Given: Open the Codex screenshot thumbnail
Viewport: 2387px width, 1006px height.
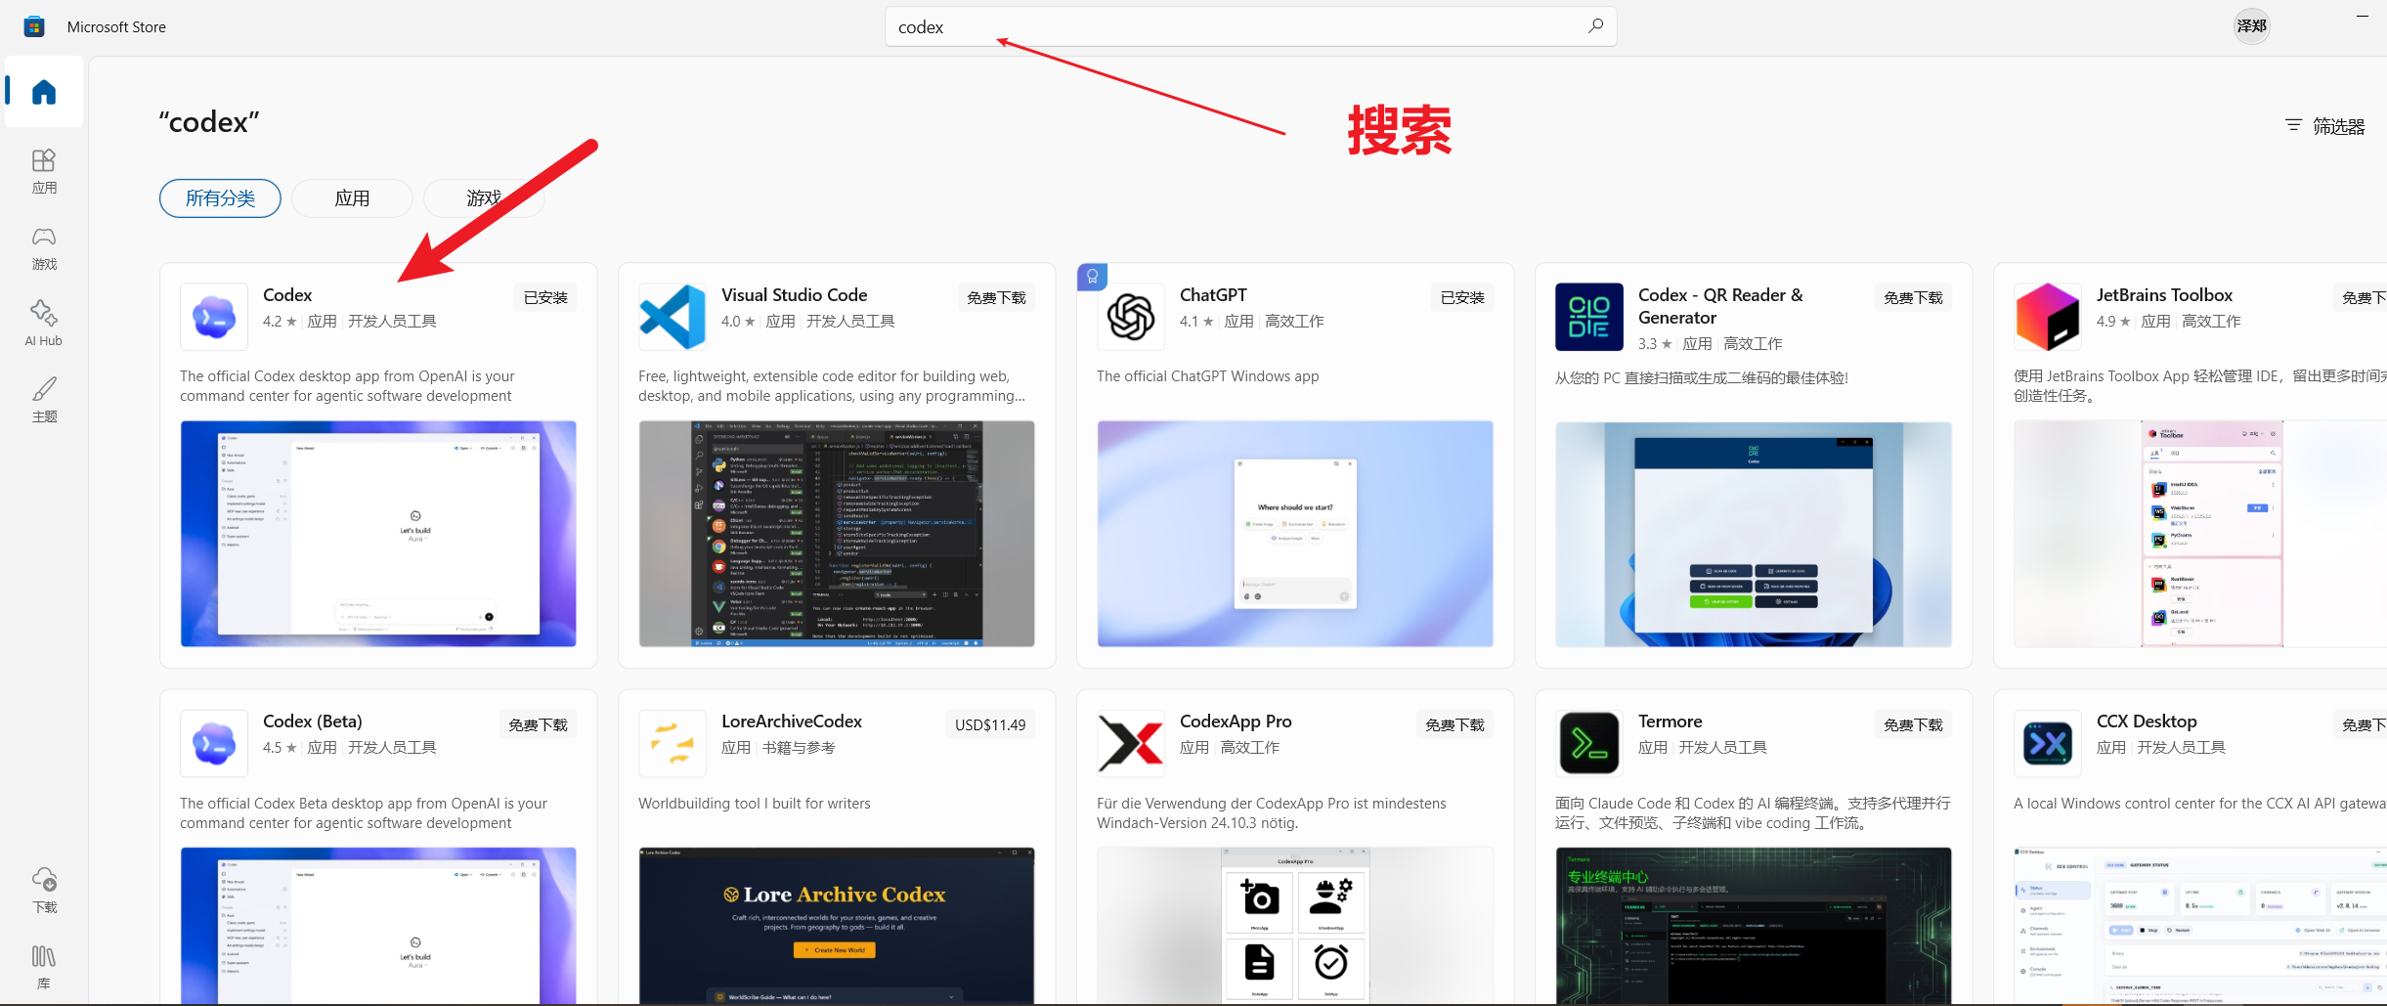Looking at the screenshot, I should pos(378,534).
